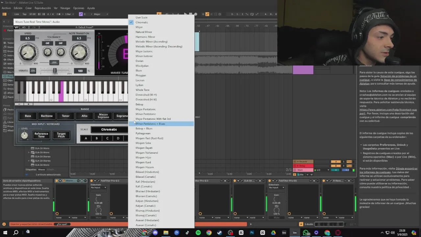Open the Spotify icon in the taskbar

(x=198, y=233)
